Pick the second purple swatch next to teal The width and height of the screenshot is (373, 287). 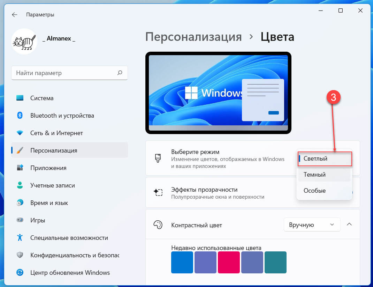[x=252, y=262]
